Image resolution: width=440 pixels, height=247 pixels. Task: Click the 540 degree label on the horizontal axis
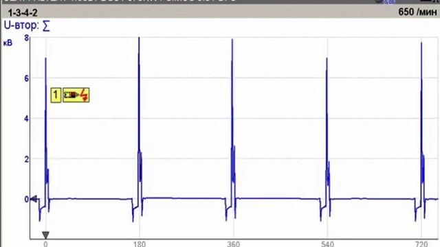click(x=327, y=244)
